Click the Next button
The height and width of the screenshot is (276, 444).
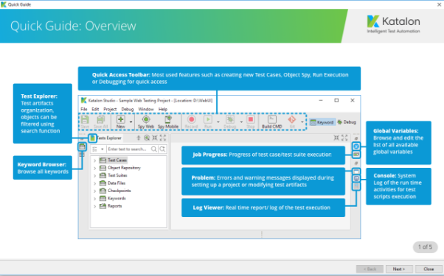(399, 269)
